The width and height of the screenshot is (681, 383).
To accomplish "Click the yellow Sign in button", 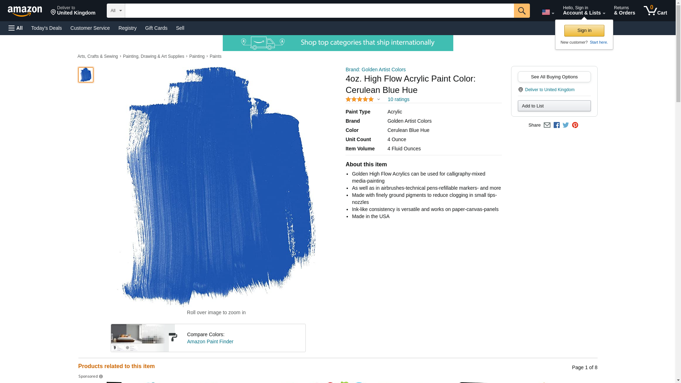I will coord(584,30).
